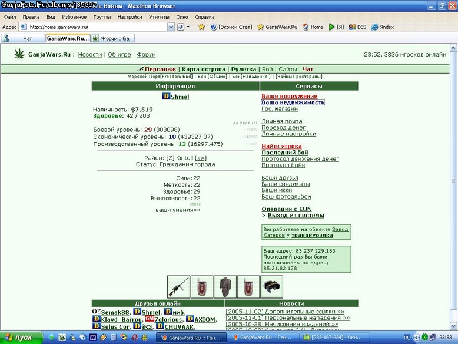This screenshot has width=458, height=344.
Task: Open the GanjaWars.Ru bookmark
Action: [x=277, y=27]
